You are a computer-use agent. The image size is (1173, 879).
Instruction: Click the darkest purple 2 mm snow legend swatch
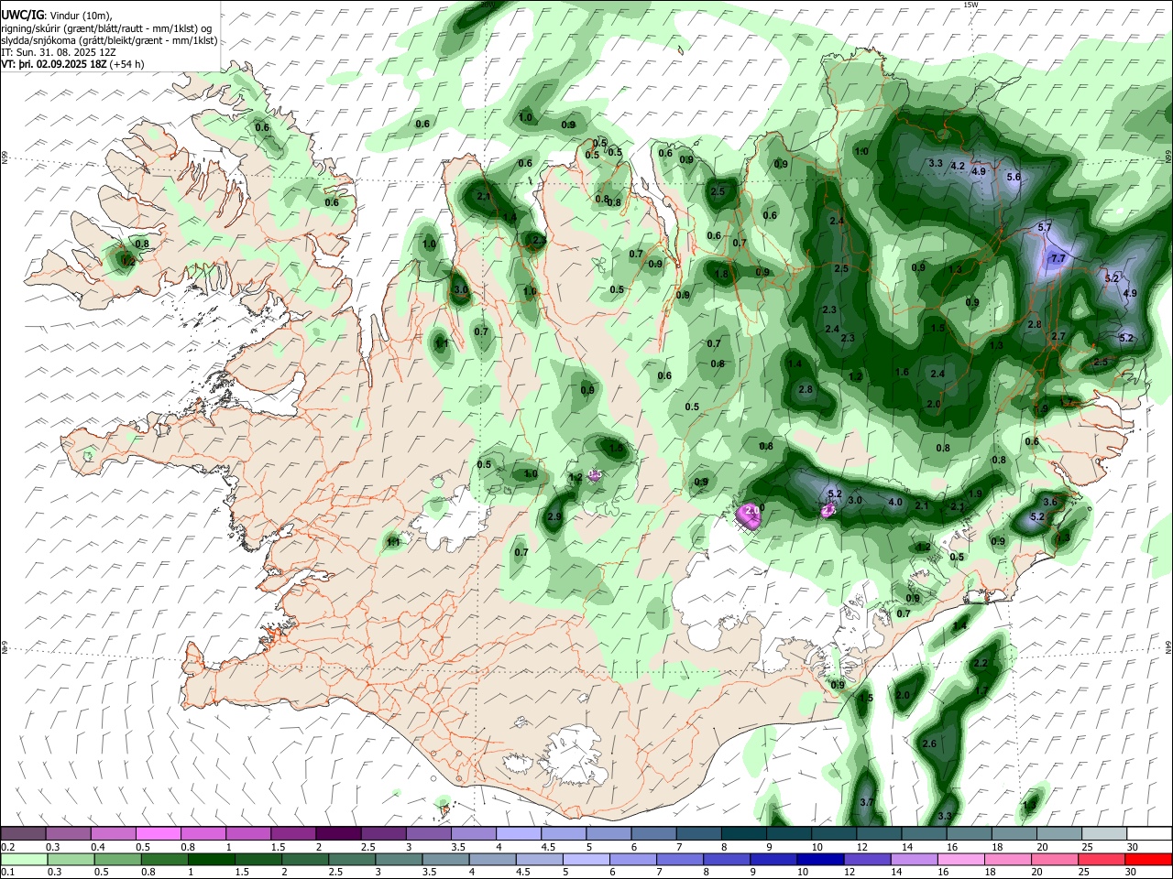point(337,833)
